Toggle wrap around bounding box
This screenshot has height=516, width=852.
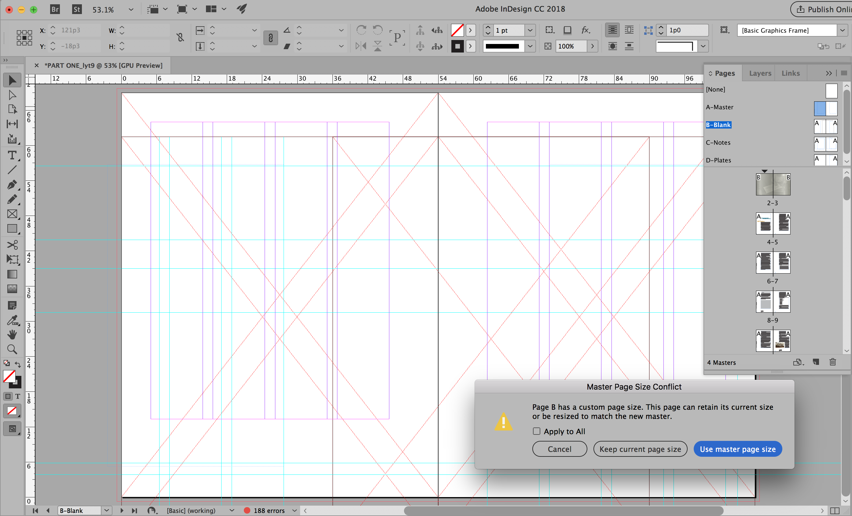click(x=629, y=30)
